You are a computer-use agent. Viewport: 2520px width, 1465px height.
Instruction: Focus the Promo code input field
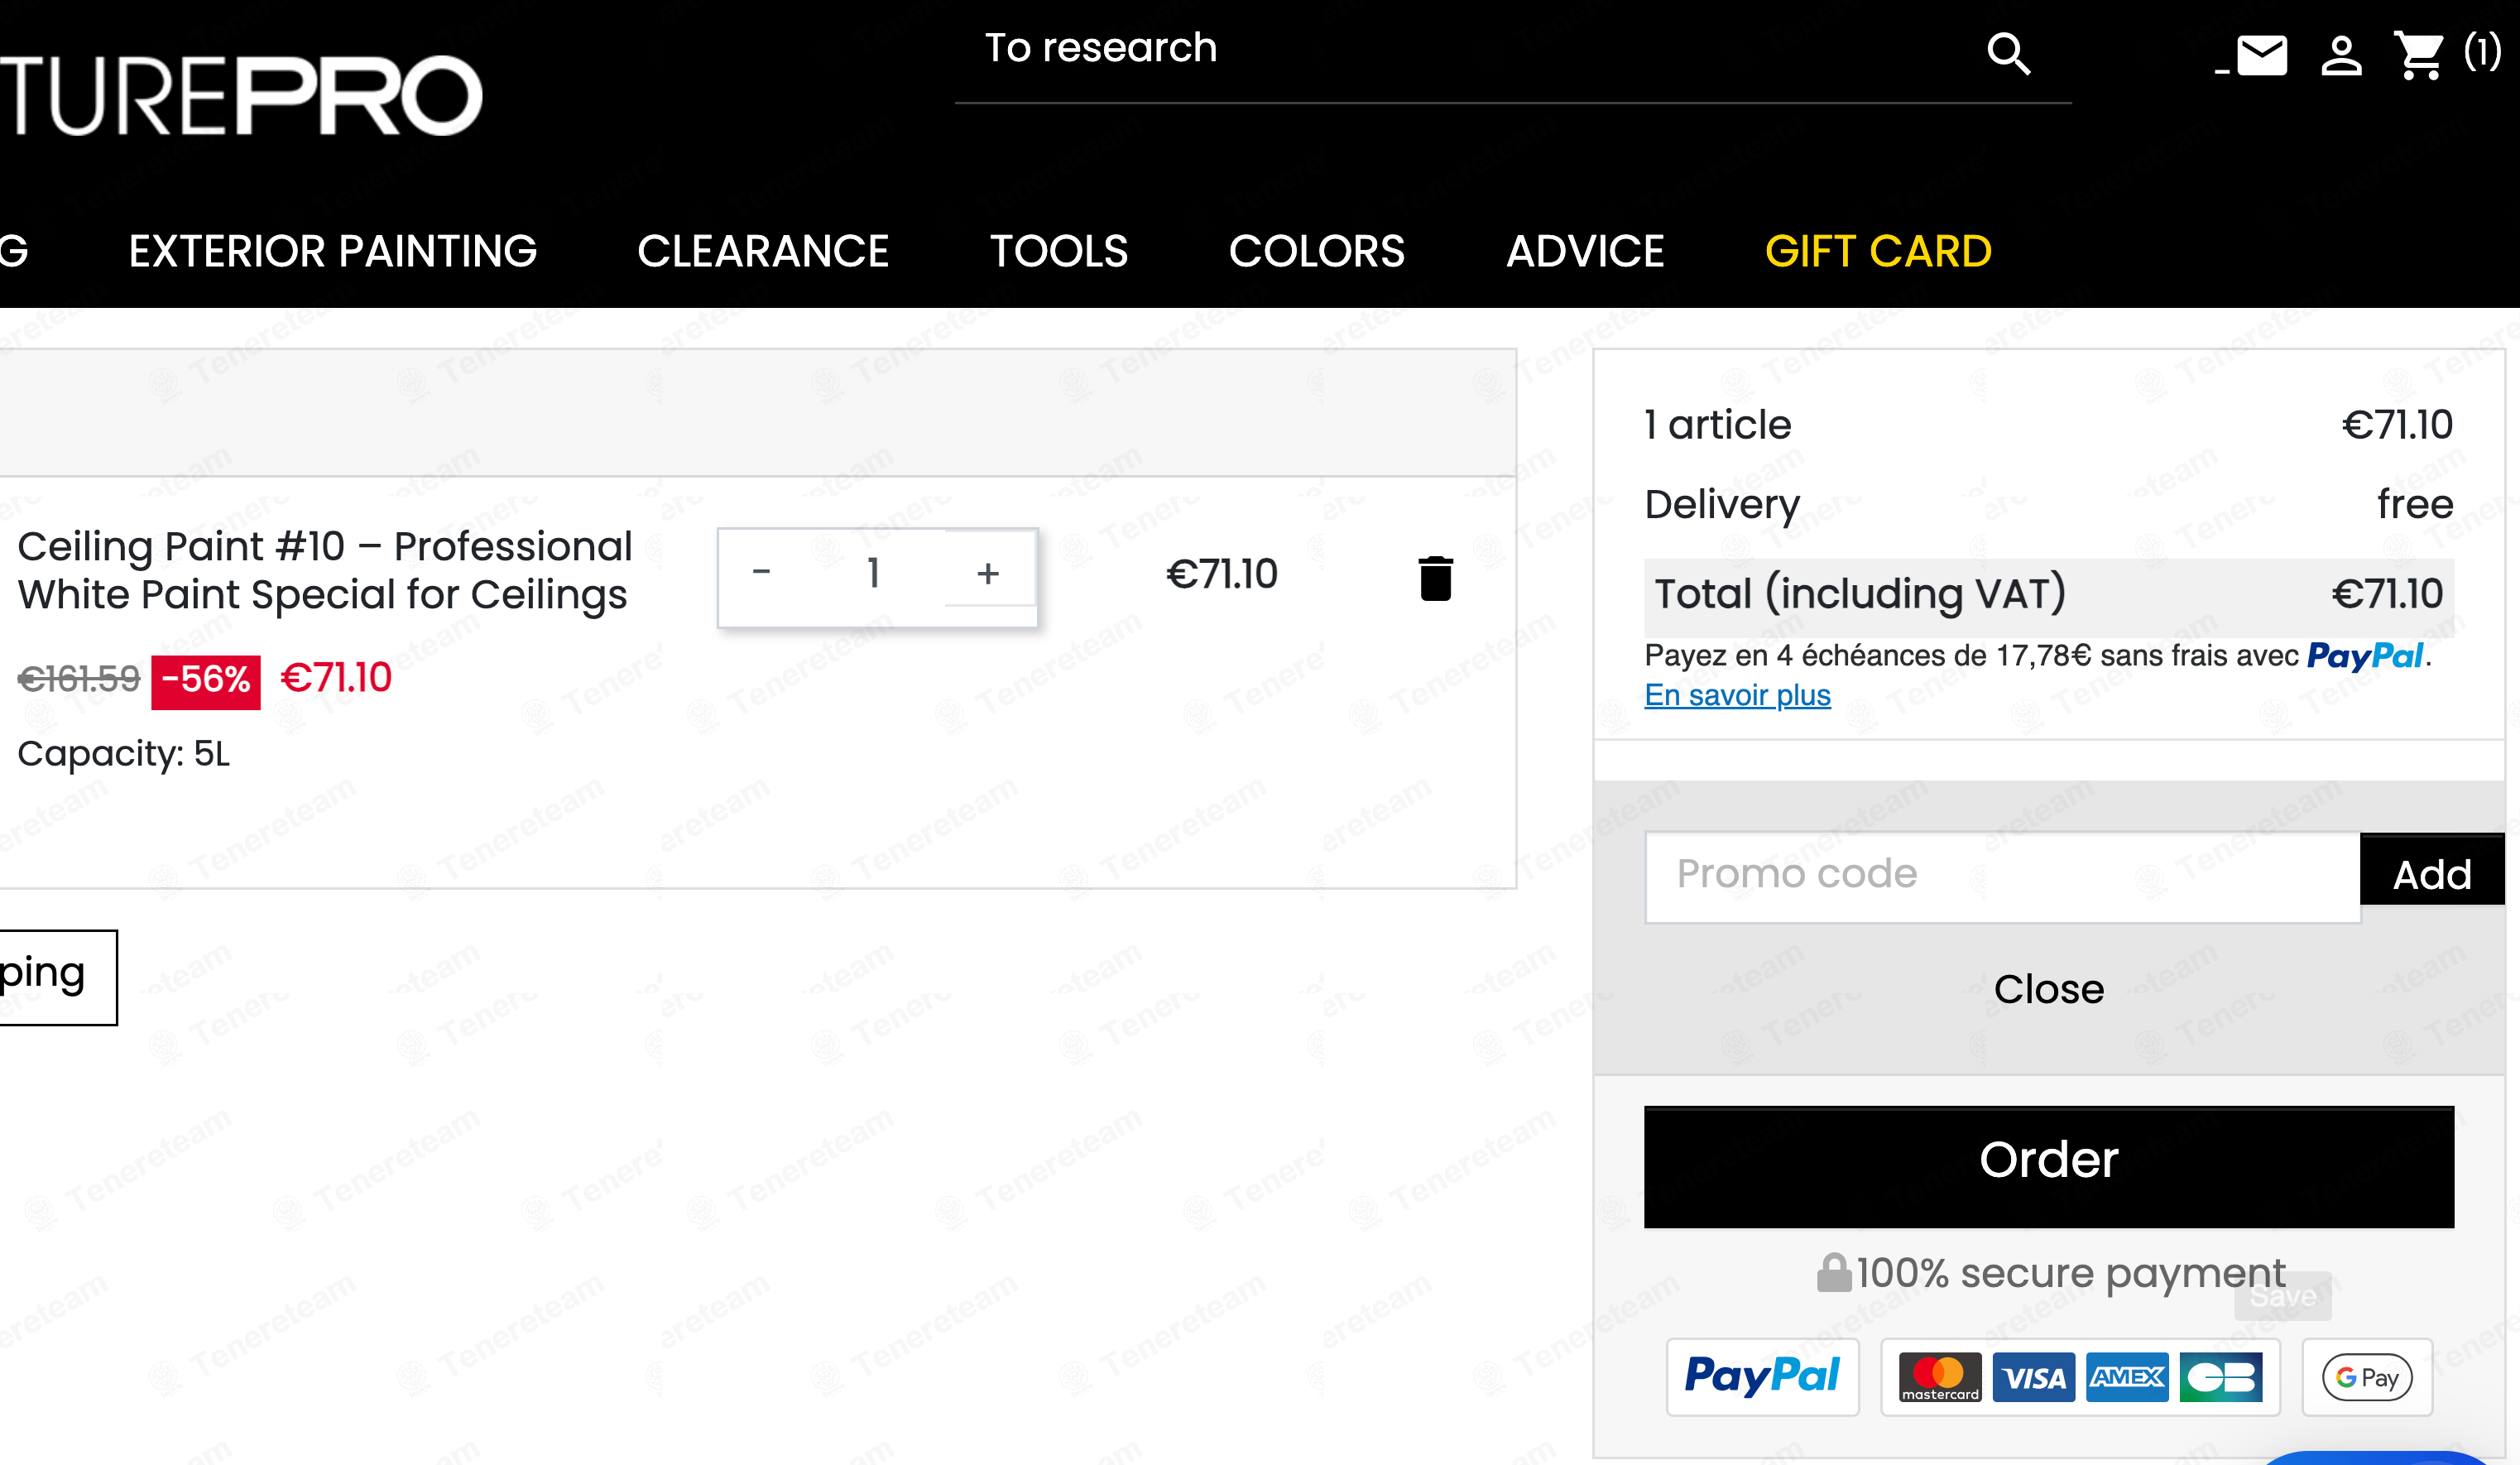(x=2002, y=876)
